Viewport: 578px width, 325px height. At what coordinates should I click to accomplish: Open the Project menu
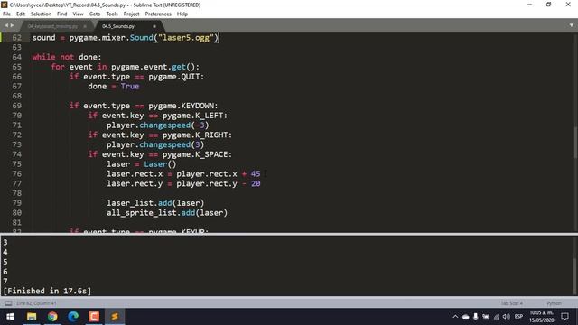tap(131, 14)
